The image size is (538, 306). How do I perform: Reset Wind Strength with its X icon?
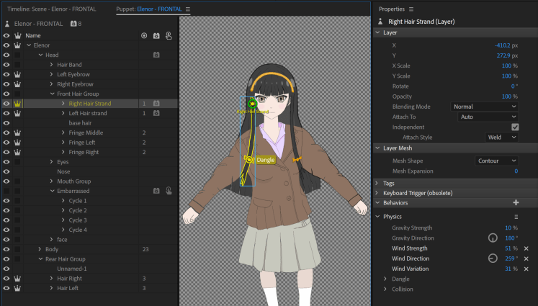click(526, 248)
